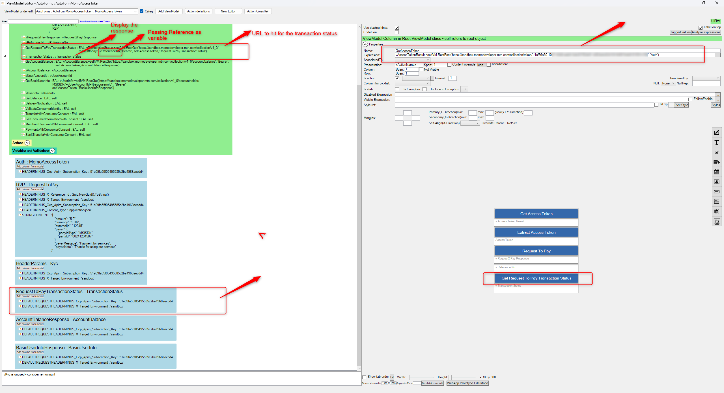Enable the Not Visible checkbox
The width and height of the screenshot is (724, 393).
(421, 69)
